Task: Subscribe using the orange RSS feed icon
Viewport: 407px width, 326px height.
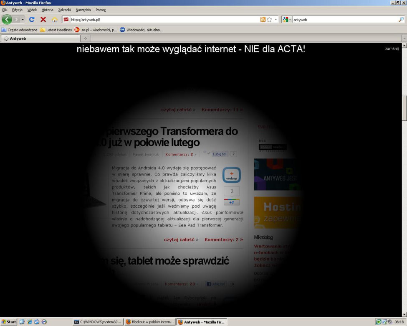Action: tap(263, 20)
